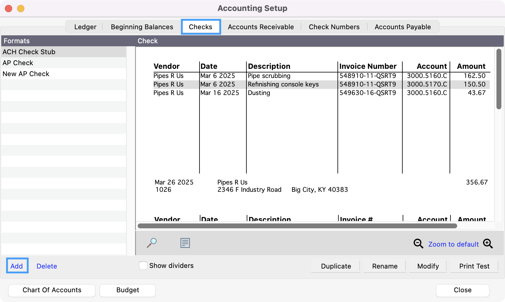Zoom out using the minus magnifier icon
The height and width of the screenshot is (302, 505).
tap(418, 244)
